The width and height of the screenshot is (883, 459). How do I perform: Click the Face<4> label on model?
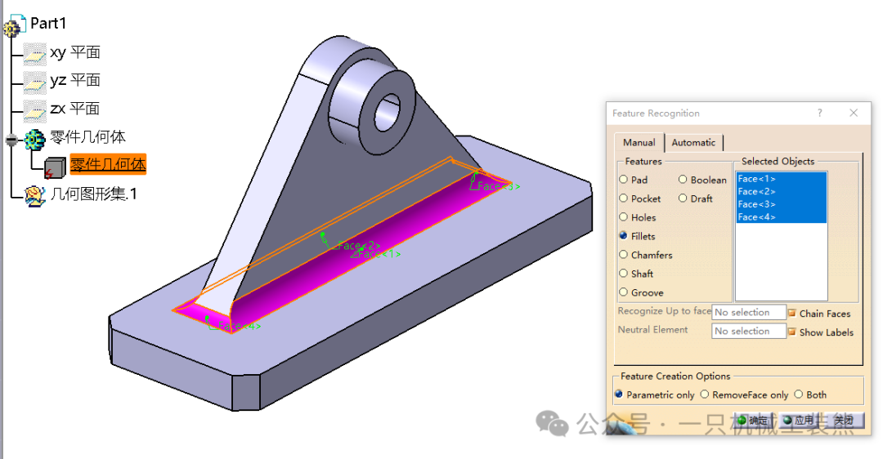[240, 326]
